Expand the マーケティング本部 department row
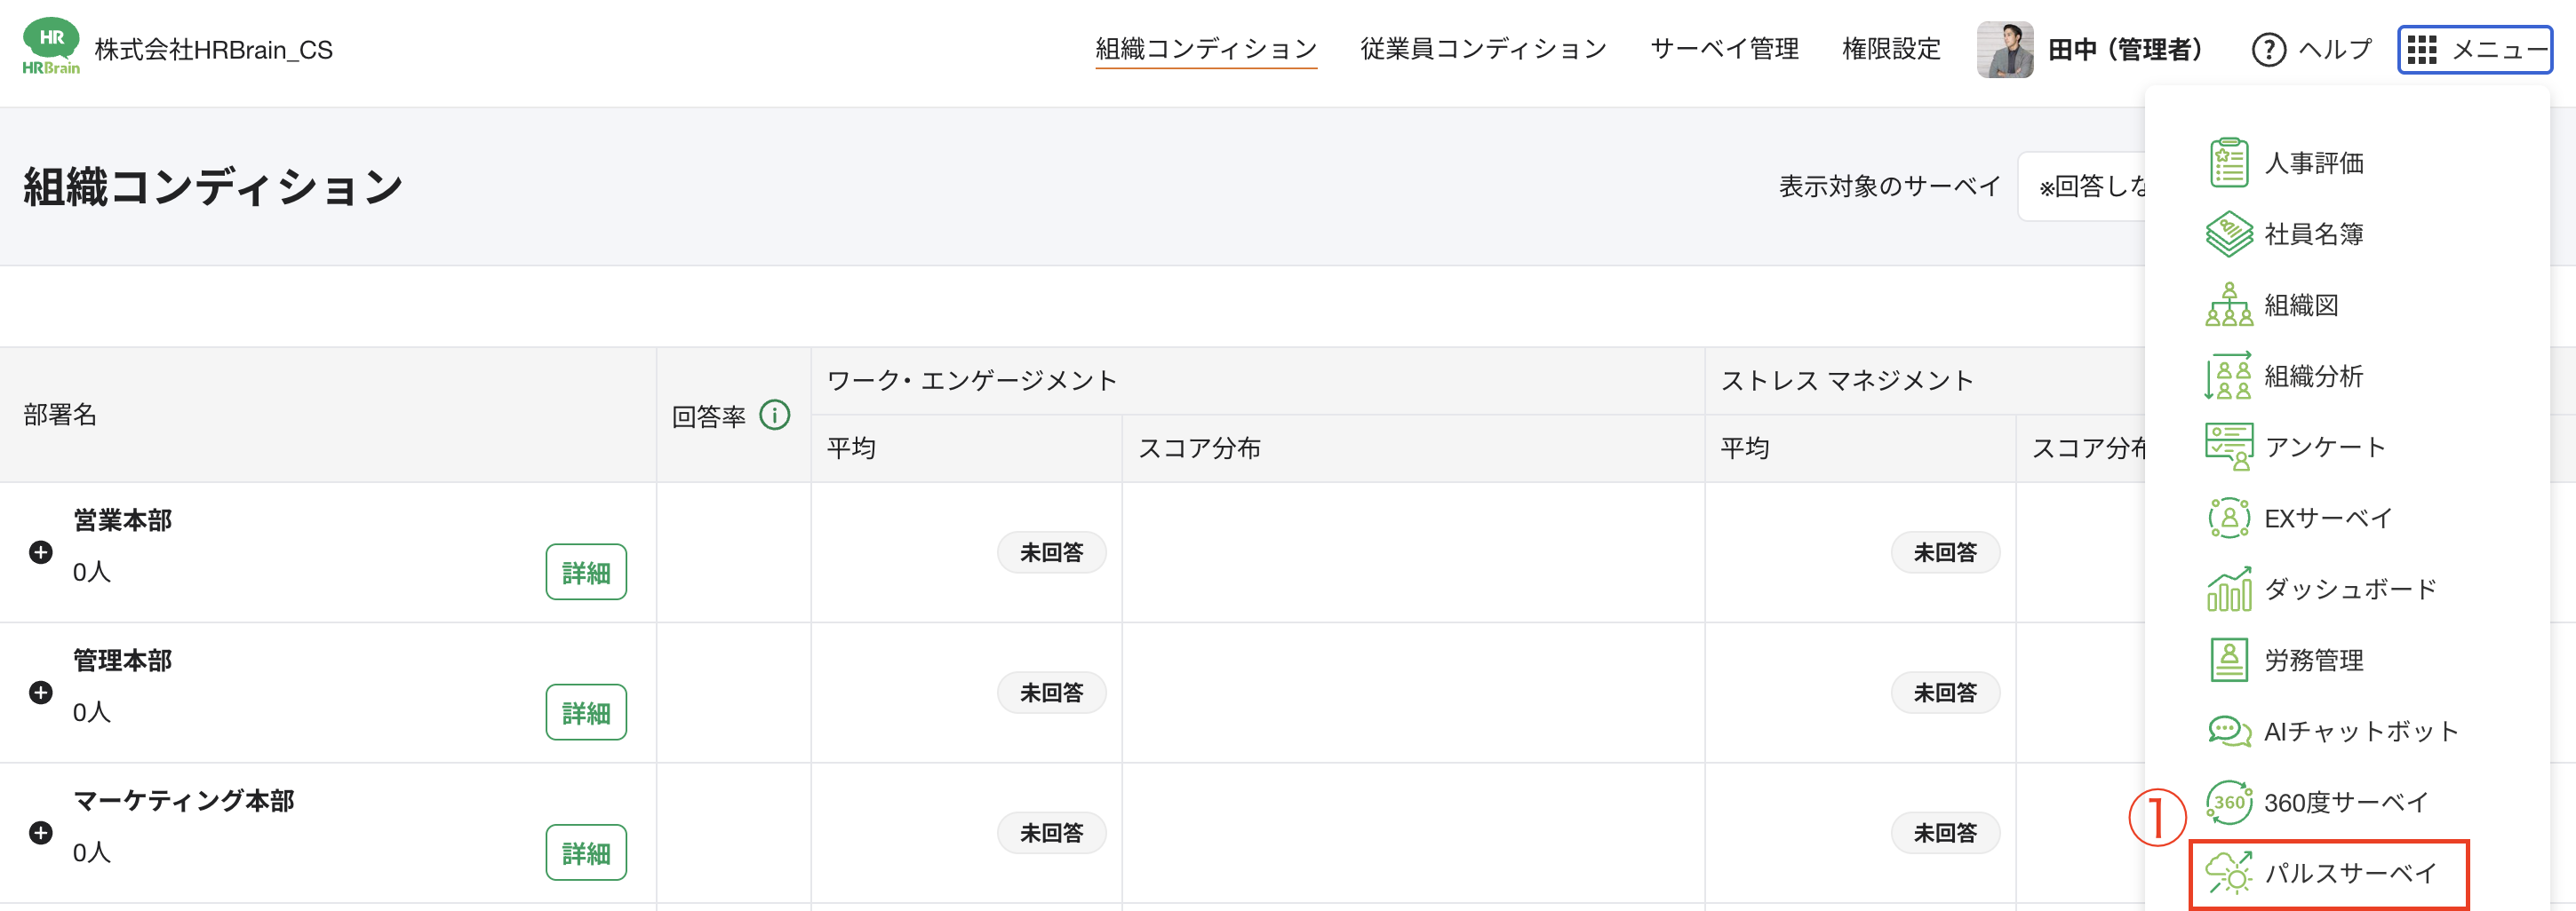2576x911 pixels. click(40, 832)
